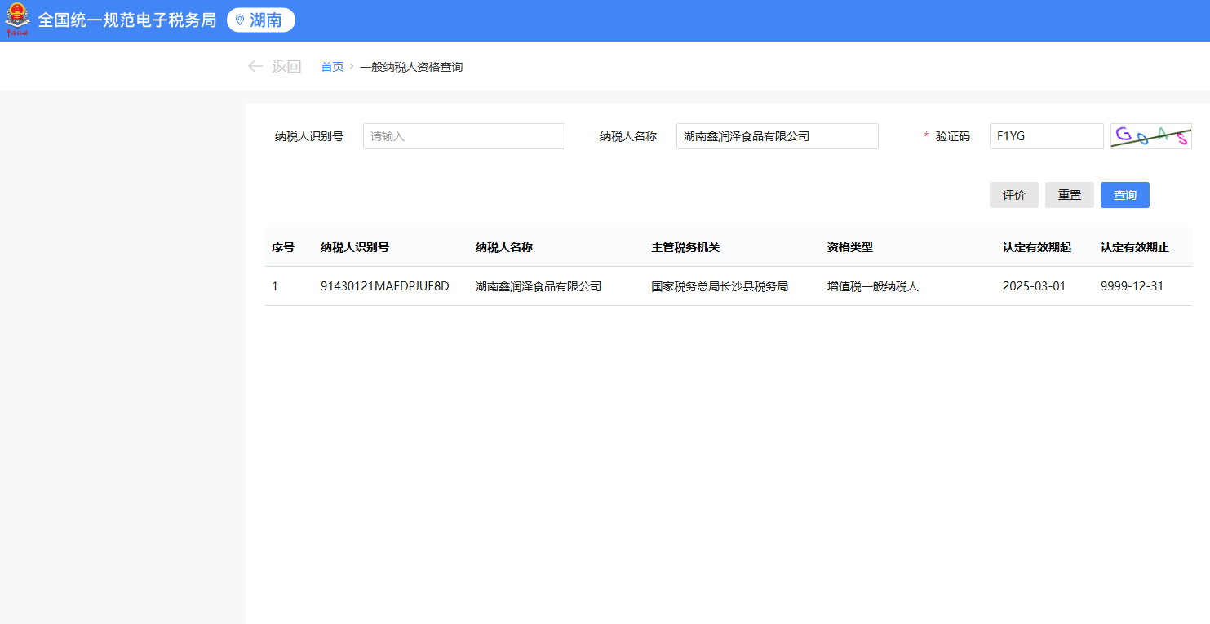Refresh the captcha verification image
This screenshot has width=1210, height=624.
click(x=1150, y=136)
